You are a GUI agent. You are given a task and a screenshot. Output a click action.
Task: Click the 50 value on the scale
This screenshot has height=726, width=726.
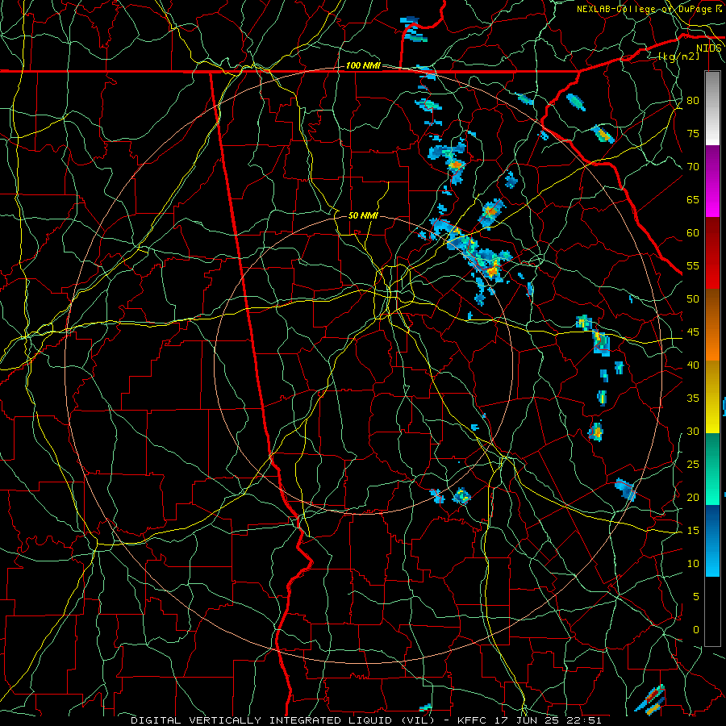(x=693, y=299)
